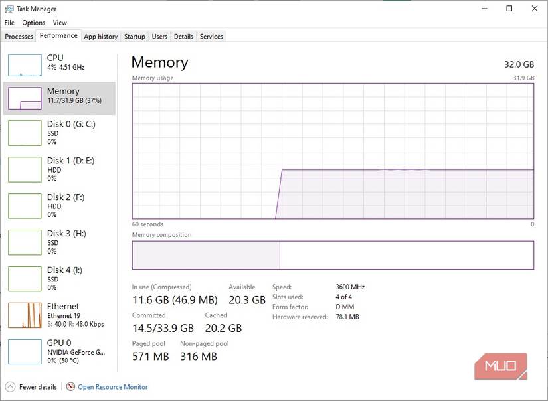This screenshot has height=401, width=548.
Task: Click the Disk 4 (I:) graph icon
Action: (x=25, y=279)
